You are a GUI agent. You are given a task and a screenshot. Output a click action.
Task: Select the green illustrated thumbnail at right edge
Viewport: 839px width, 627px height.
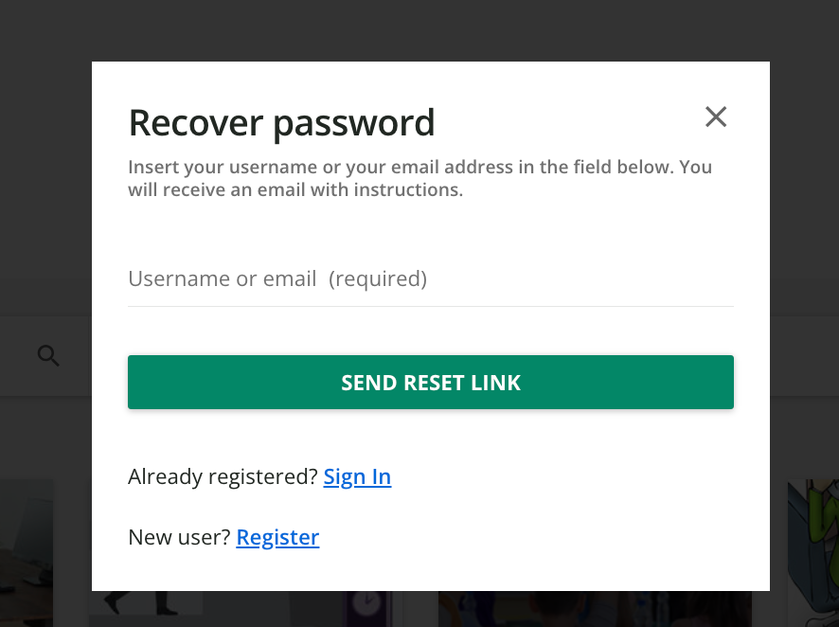pos(812,549)
